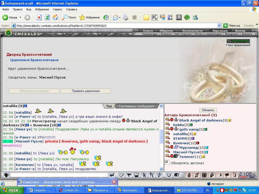
Task: Click the Stop icon in IE toolbar
Action: coord(39,17)
